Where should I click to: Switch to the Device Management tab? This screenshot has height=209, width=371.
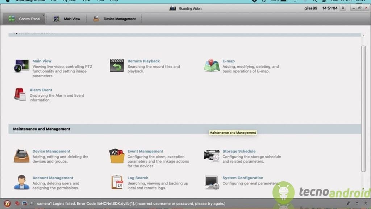[x=114, y=19]
